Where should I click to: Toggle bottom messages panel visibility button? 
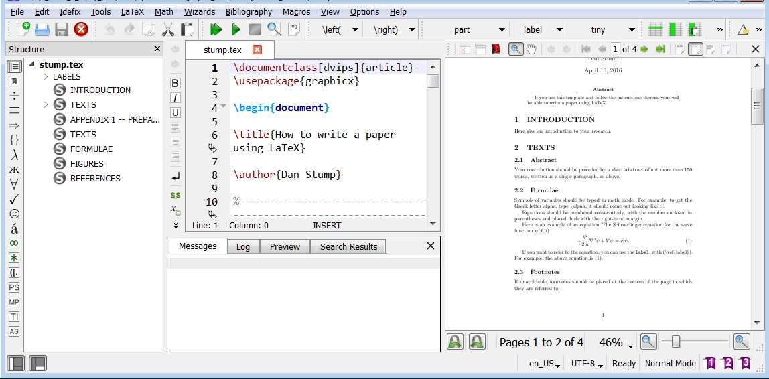click(x=38, y=364)
